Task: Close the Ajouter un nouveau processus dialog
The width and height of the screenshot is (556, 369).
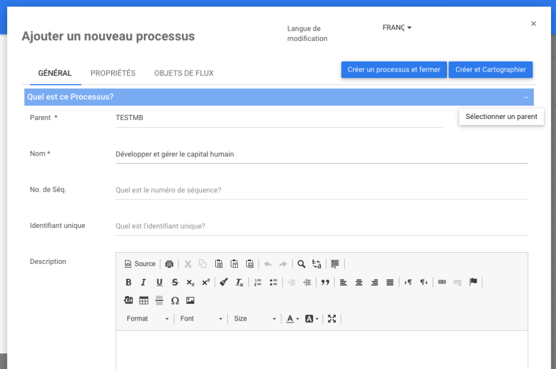Action: 533,24
